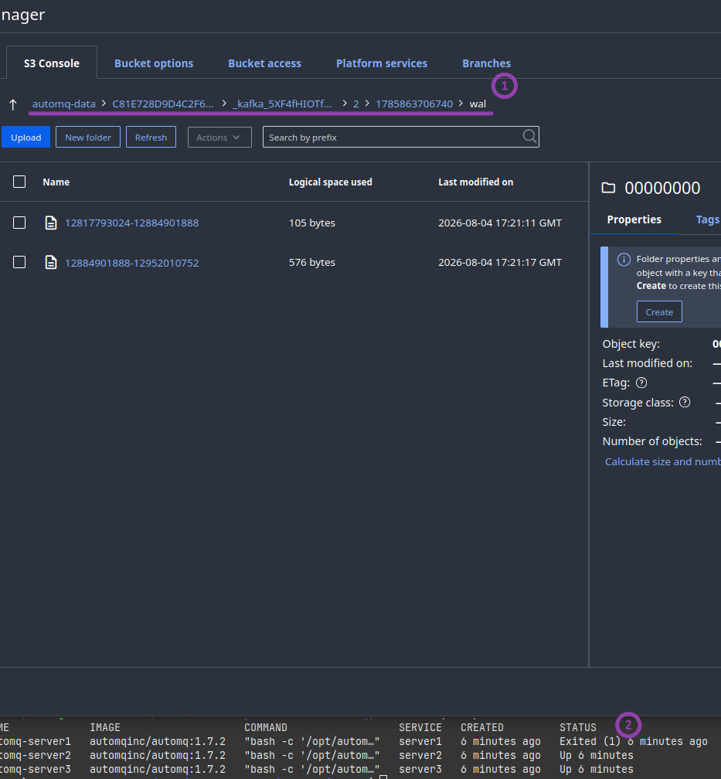This screenshot has height=779, width=721.
Task: Check the box for 12884901888-12952010752
Action: [19, 262]
